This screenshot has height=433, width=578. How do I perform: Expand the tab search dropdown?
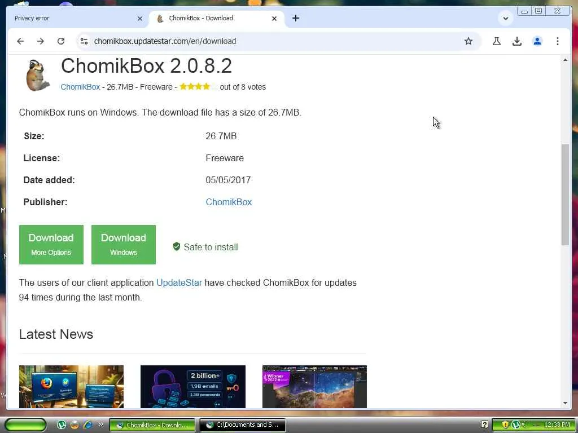click(x=505, y=18)
